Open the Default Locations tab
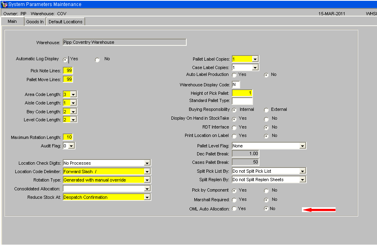The image size is (377, 245). [x=65, y=22]
